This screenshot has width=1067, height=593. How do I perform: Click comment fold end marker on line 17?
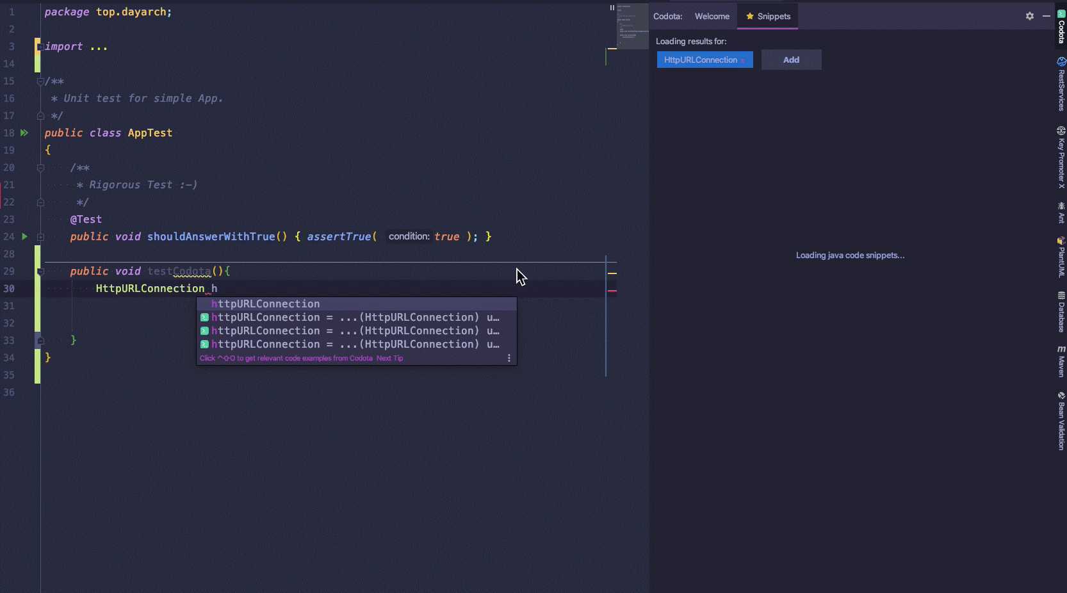click(x=40, y=116)
